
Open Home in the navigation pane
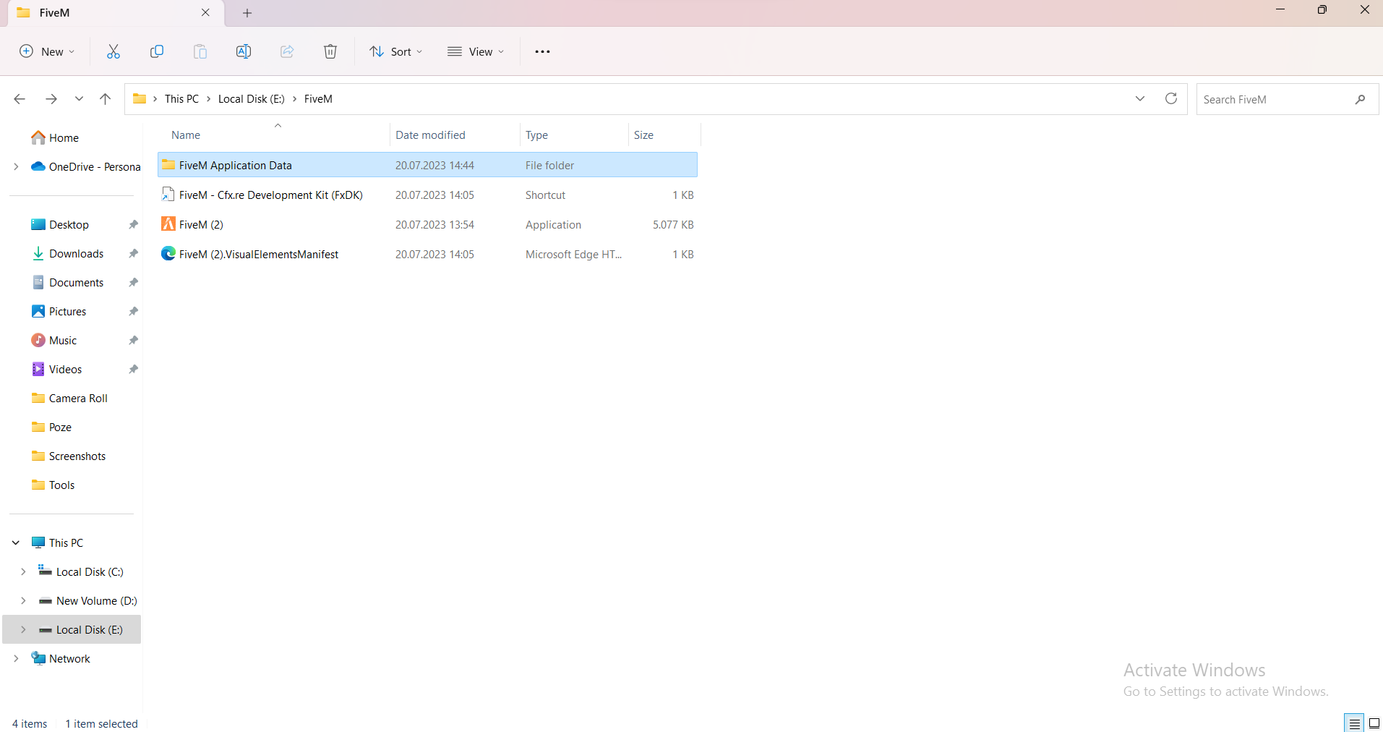(64, 137)
